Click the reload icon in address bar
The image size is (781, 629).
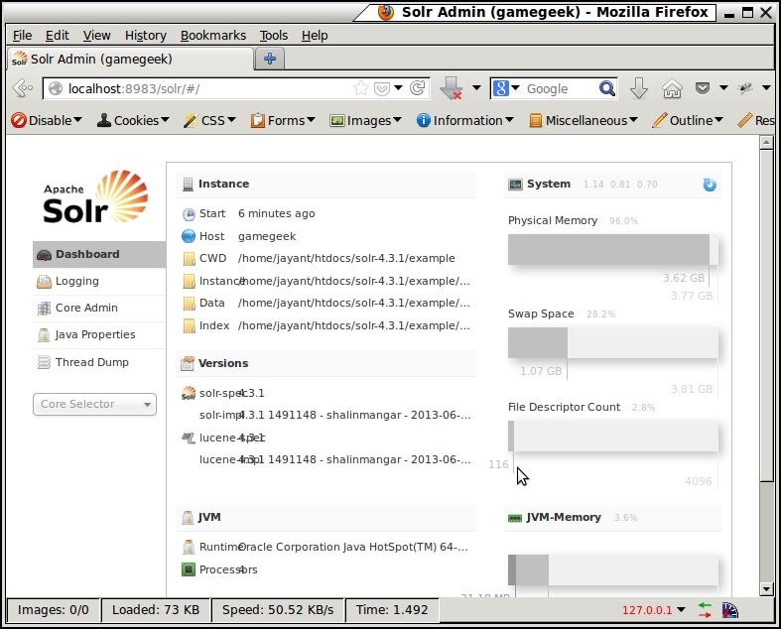click(x=418, y=88)
